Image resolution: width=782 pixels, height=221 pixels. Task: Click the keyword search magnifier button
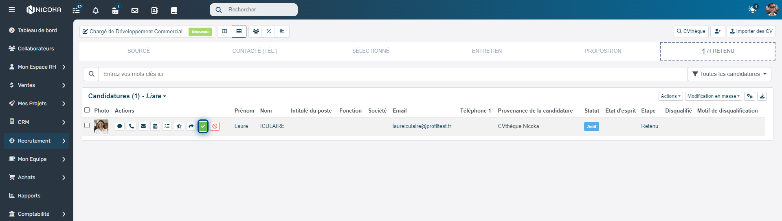tap(92, 74)
